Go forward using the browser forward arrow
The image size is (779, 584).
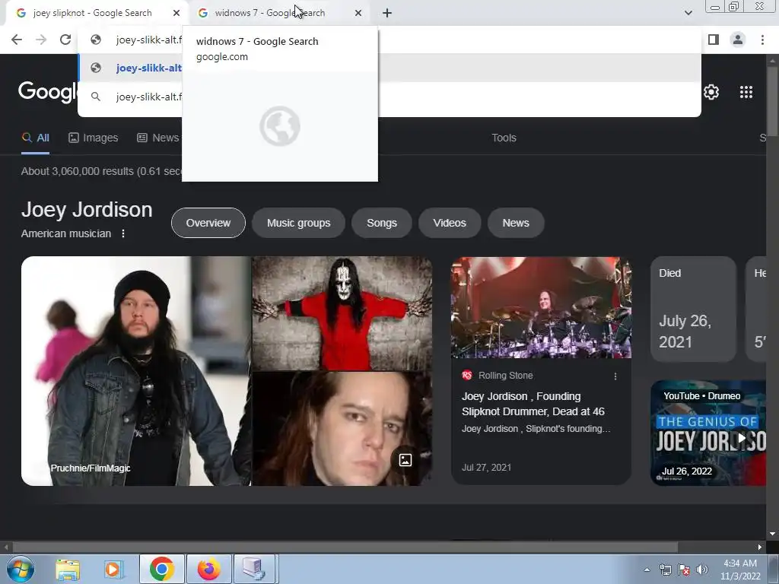tap(41, 40)
